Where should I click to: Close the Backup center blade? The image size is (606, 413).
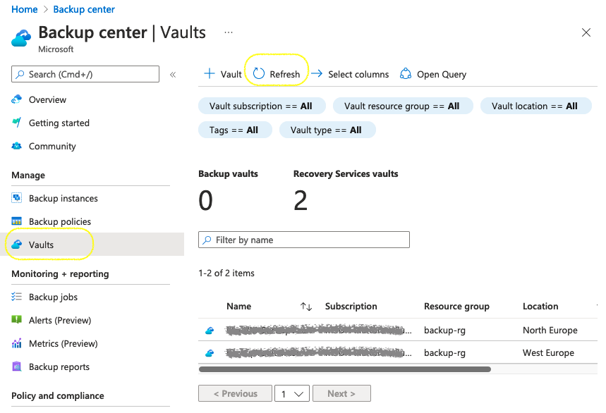[586, 33]
